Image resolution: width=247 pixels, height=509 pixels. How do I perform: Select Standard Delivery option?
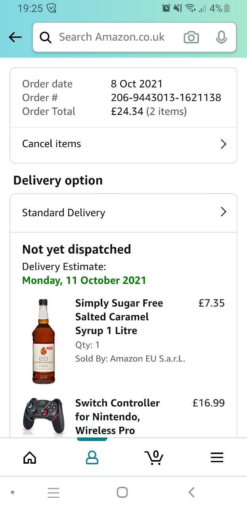point(64,213)
